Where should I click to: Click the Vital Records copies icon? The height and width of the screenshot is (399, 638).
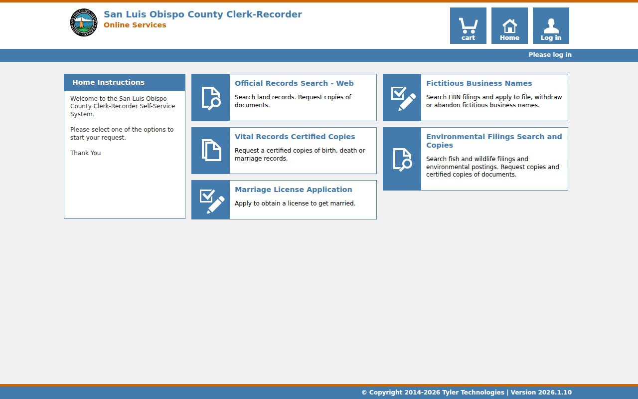[211, 151]
